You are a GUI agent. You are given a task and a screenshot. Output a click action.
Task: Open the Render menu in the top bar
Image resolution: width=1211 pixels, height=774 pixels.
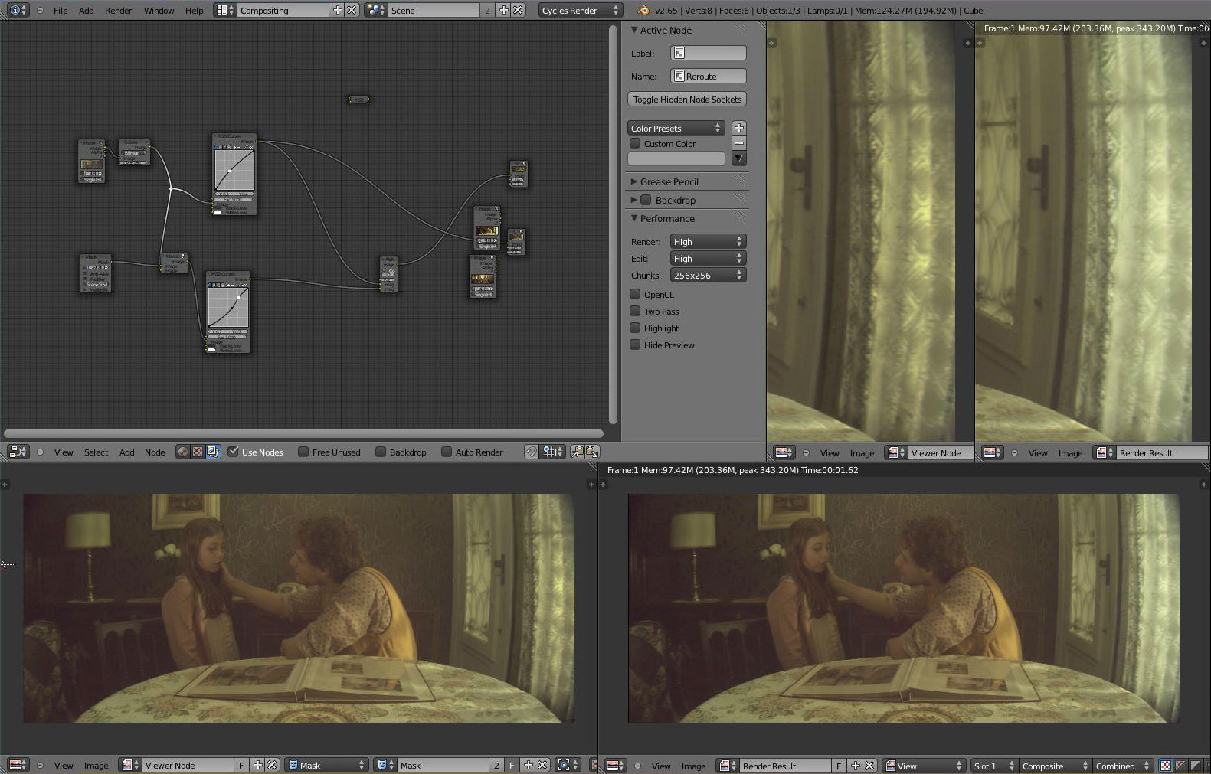[118, 10]
